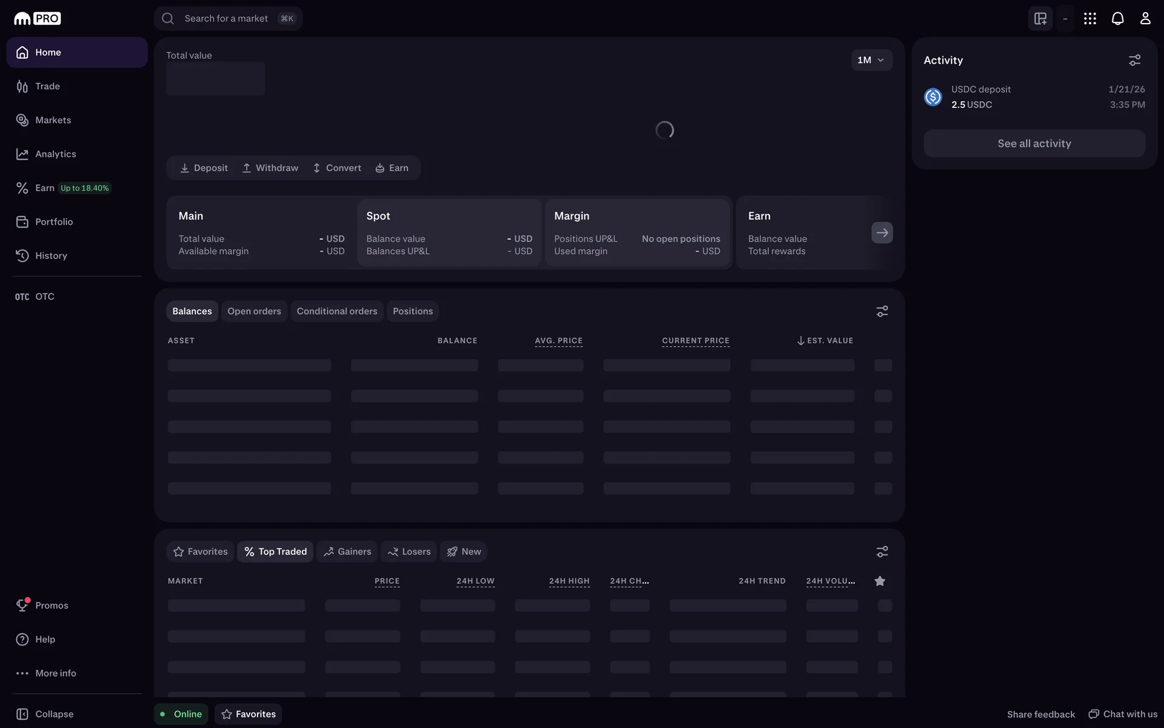Select the Gainers market tab
Screen dimensions: 1164x728
click(x=347, y=551)
